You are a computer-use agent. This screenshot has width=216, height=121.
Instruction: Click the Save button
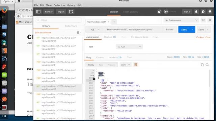(x=201, y=30)
